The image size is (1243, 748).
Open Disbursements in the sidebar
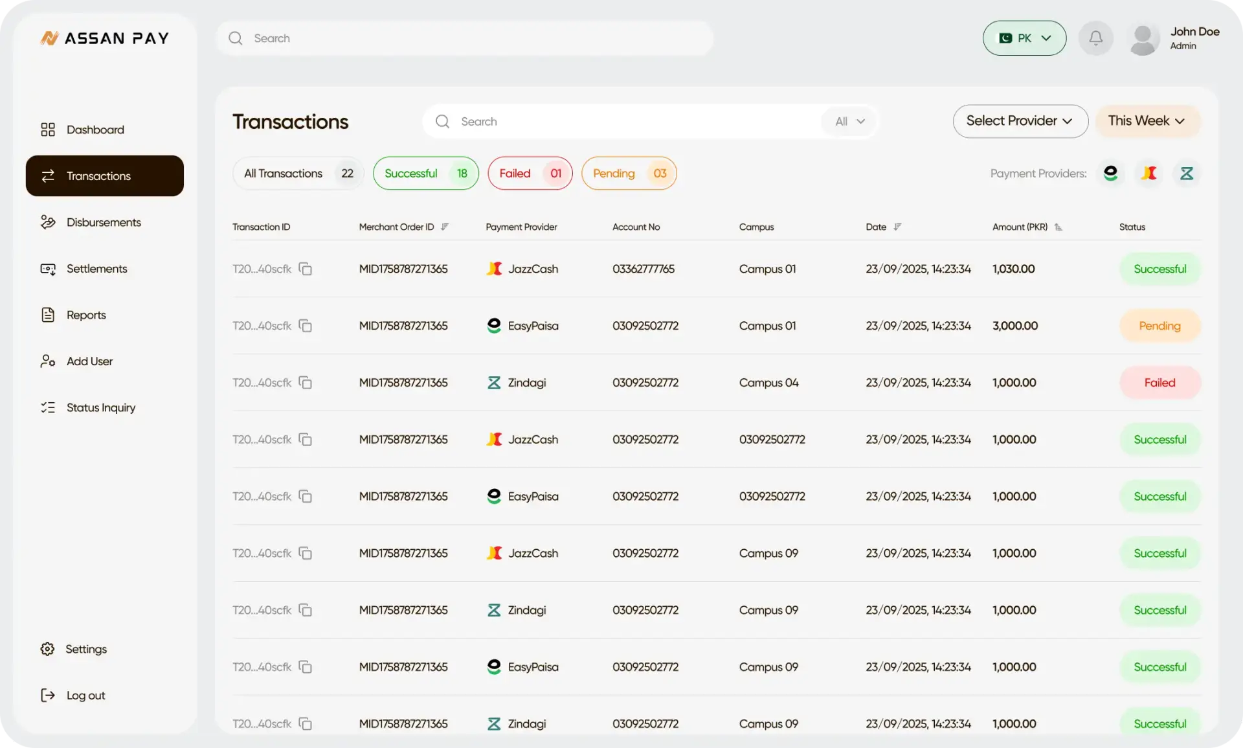[x=104, y=222]
